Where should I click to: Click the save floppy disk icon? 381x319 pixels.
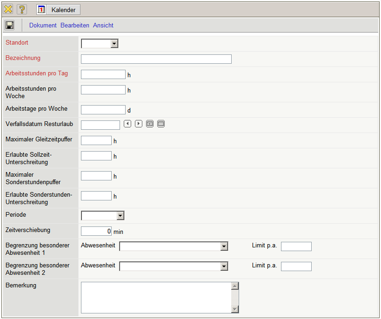tap(9, 26)
